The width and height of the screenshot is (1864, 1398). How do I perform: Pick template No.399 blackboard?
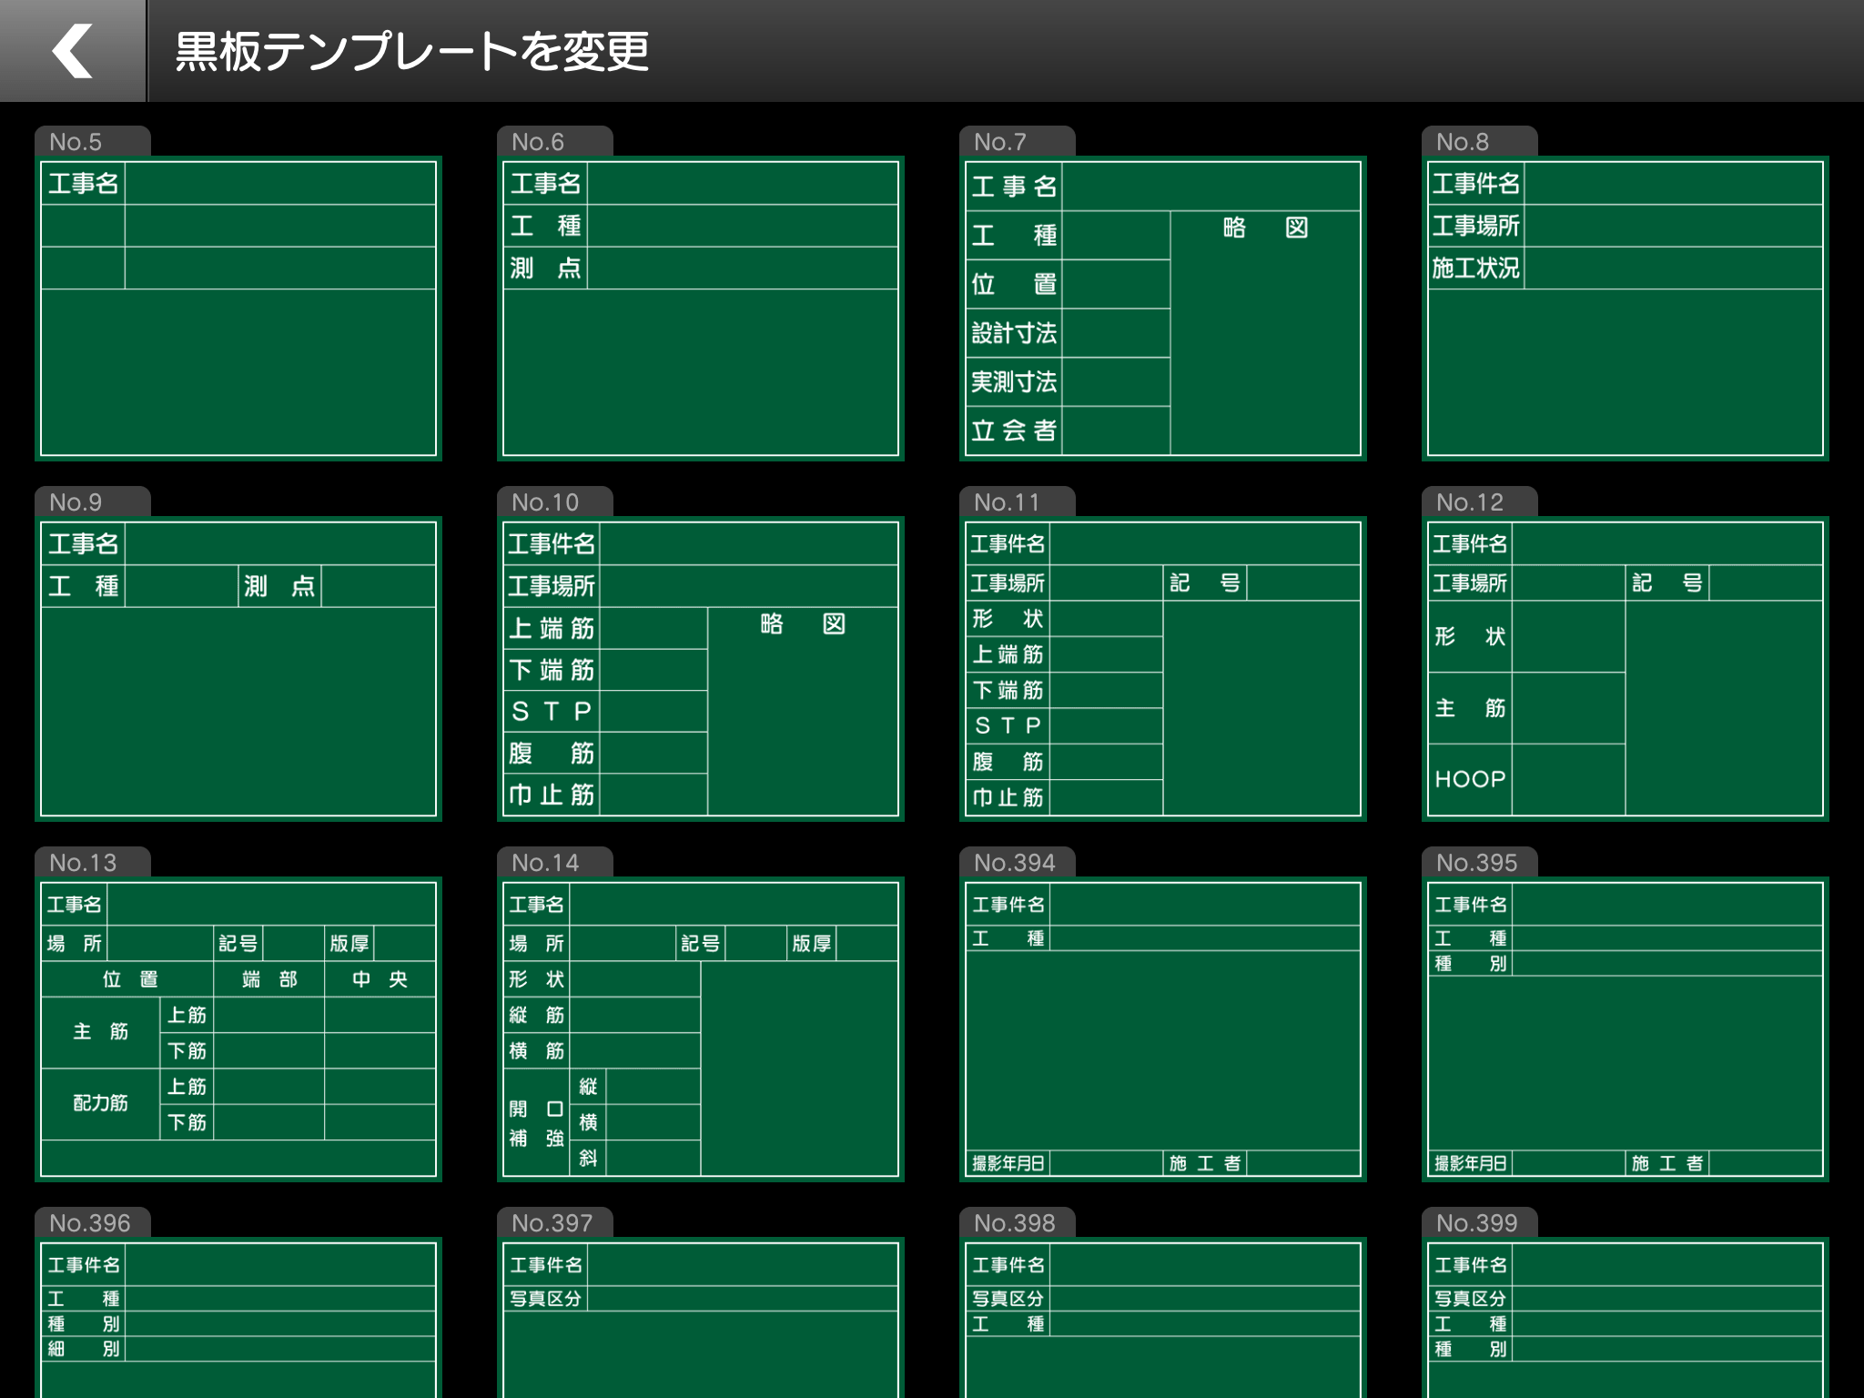(x=1626, y=1320)
